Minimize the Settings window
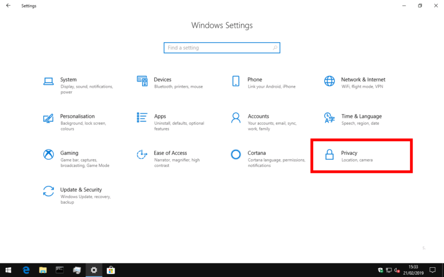This screenshot has width=444, height=277. click(404, 6)
